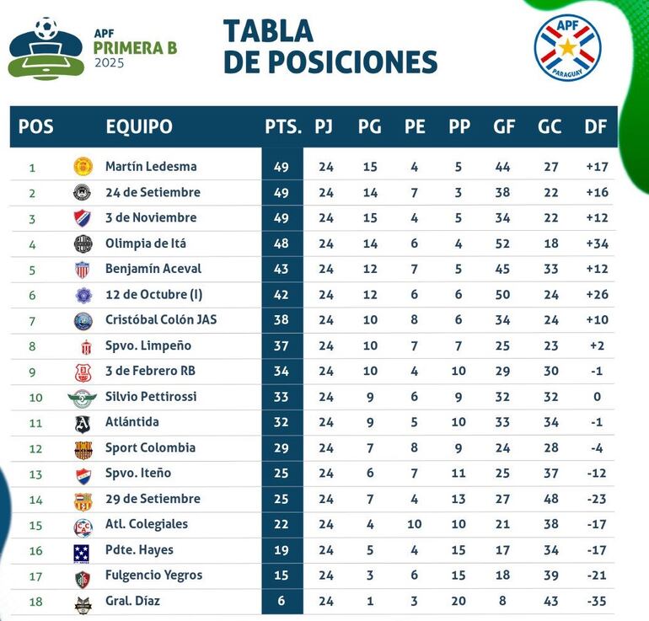Click the APF Paraguay crest logo
Screen dimensions: 649x621
click(567, 47)
